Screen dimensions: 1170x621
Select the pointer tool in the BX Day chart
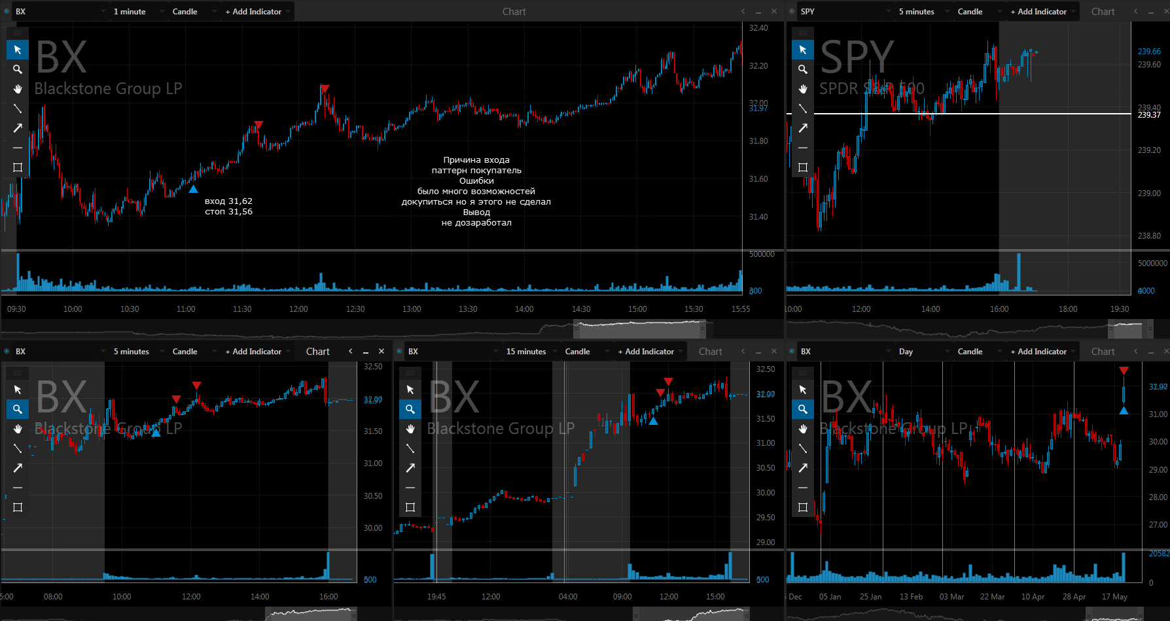pos(803,390)
